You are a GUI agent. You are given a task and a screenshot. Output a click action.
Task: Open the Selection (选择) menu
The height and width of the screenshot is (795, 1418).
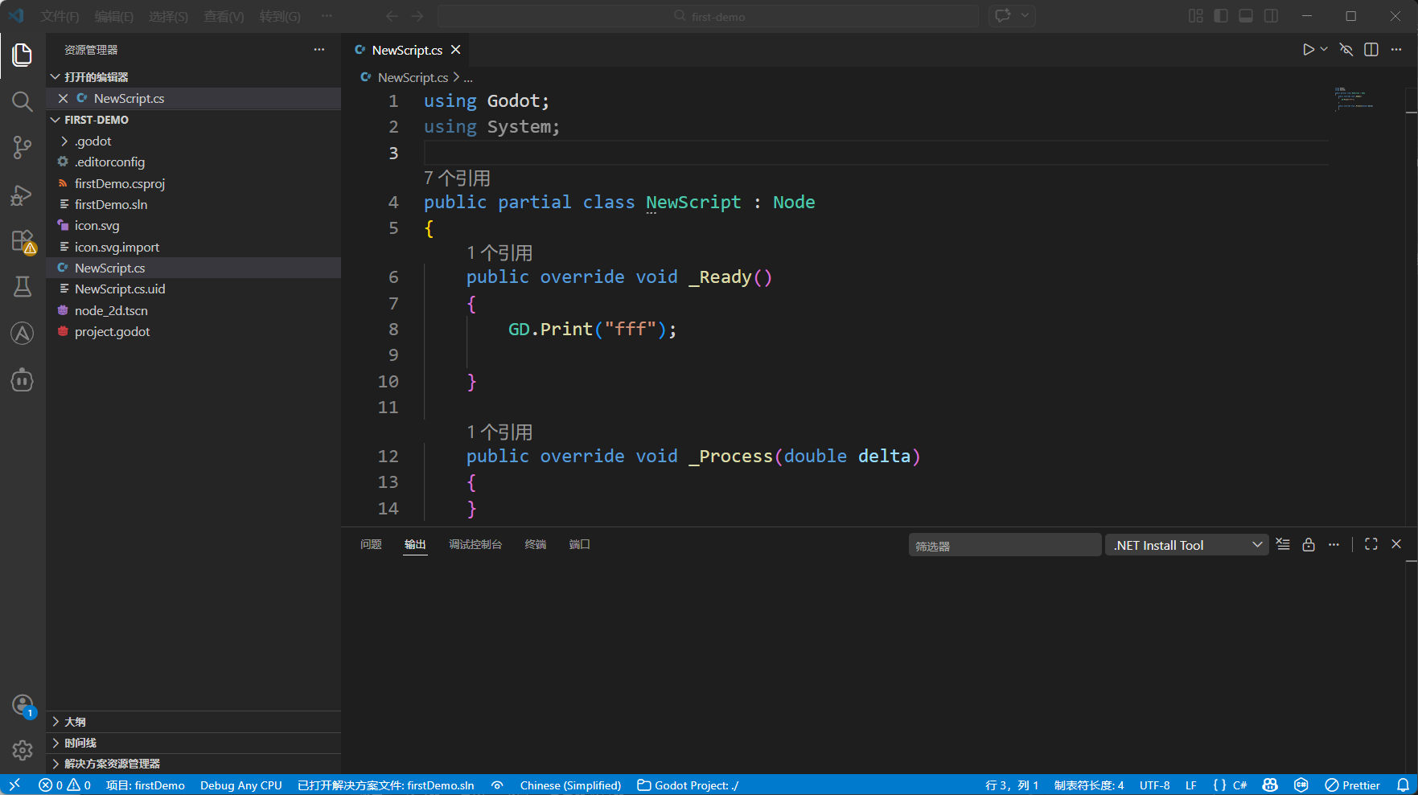[x=168, y=16]
